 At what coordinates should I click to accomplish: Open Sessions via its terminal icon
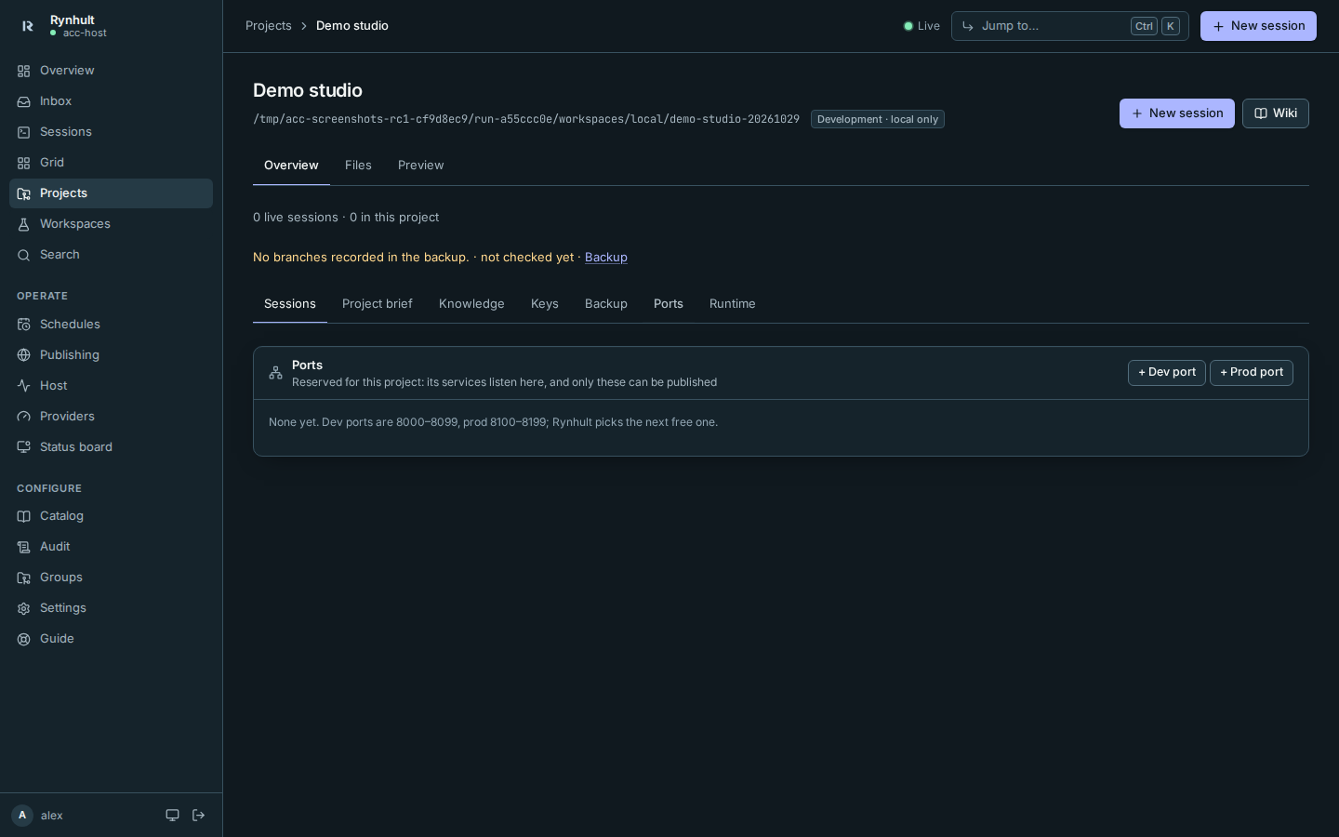pos(24,132)
